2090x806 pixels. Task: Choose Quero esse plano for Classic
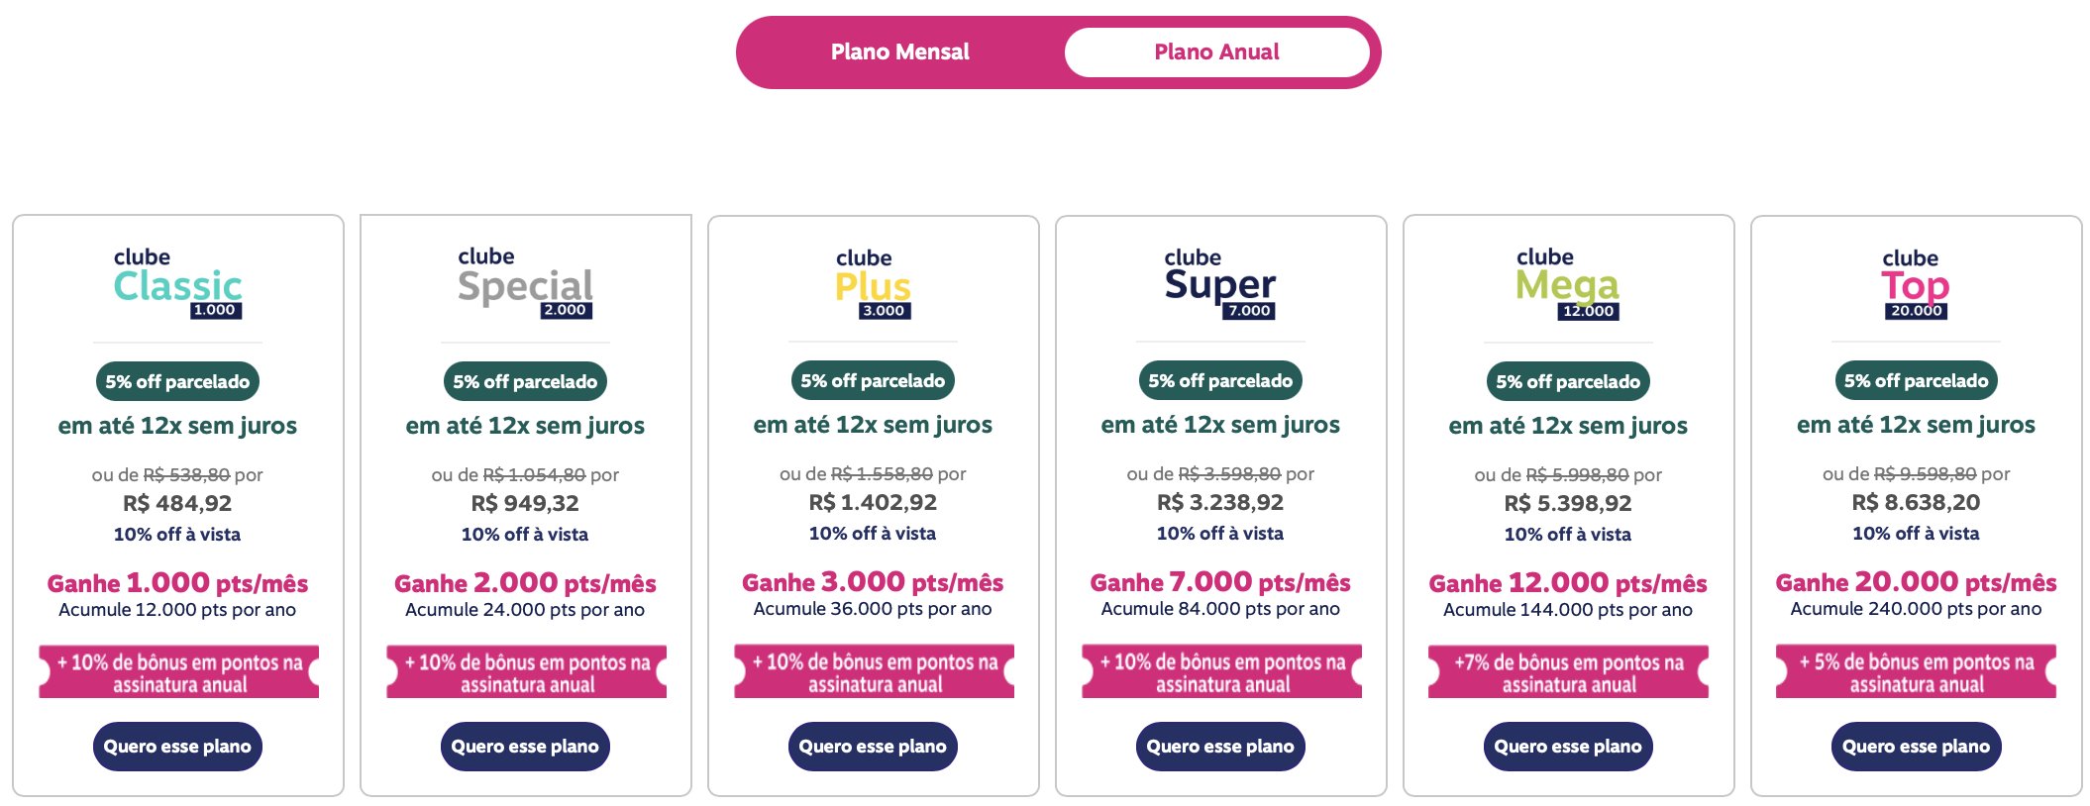coord(177,747)
